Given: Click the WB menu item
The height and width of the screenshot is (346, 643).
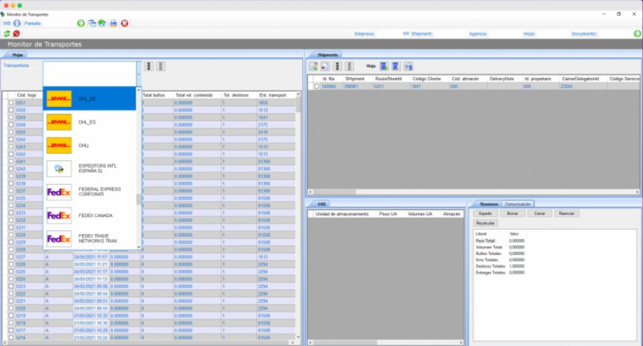Looking at the screenshot, I should tap(7, 24).
